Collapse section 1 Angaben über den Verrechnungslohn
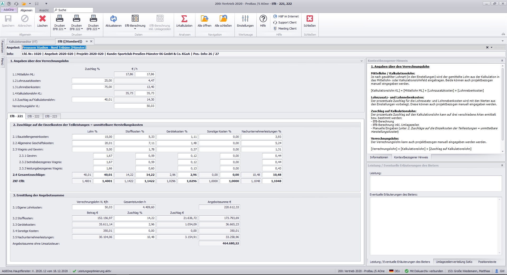 tap(362, 61)
